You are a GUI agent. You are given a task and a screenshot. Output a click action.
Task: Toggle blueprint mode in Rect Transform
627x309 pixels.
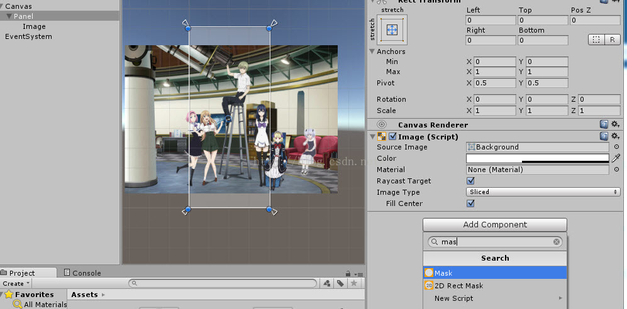[x=596, y=40]
